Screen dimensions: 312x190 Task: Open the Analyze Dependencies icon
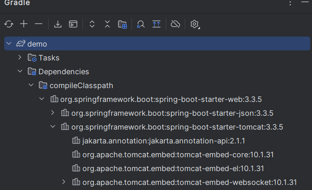pyautogui.click(x=140, y=24)
